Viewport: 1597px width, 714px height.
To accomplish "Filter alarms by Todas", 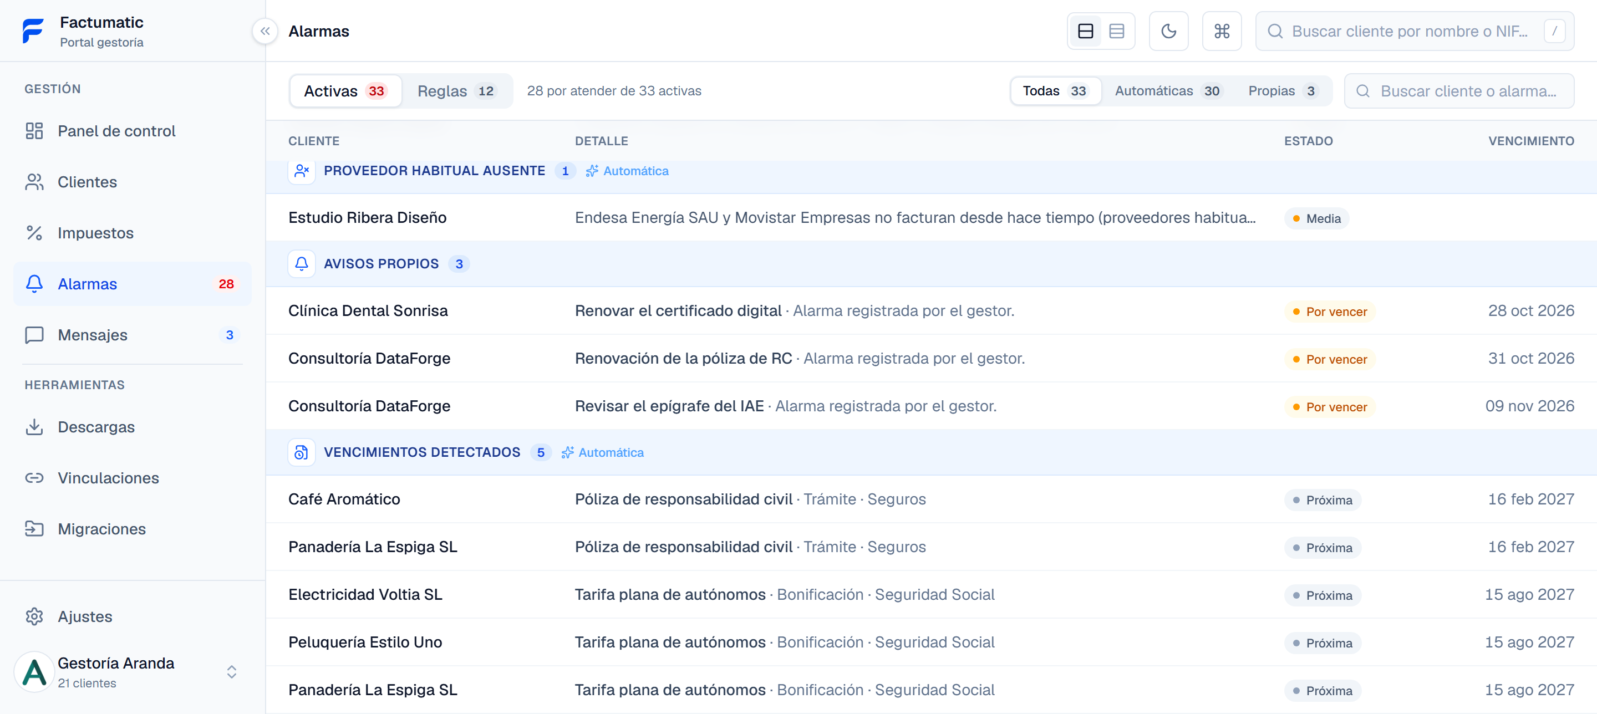I will [1055, 91].
